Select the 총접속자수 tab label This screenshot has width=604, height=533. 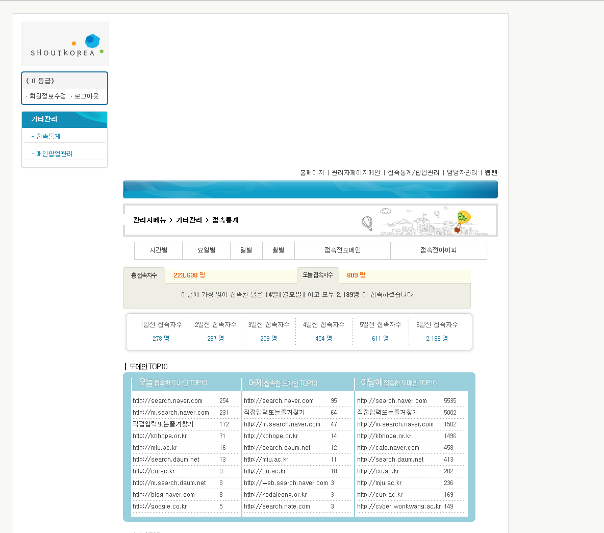tap(144, 275)
